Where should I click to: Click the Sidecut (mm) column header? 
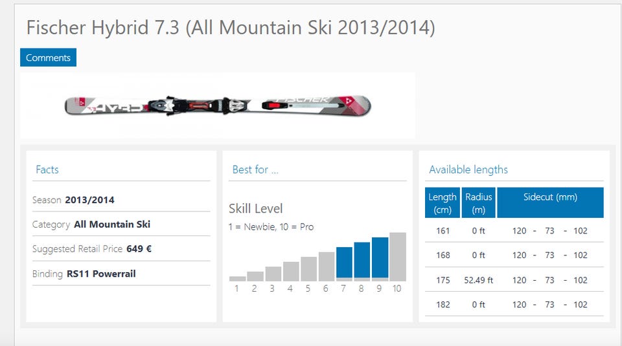550,197
